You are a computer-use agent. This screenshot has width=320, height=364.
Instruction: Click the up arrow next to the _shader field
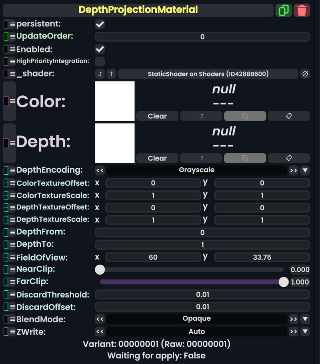pyautogui.click(x=111, y=74)
